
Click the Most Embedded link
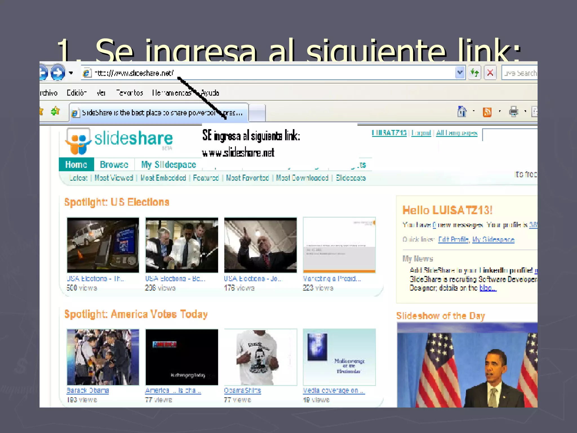pos(163,178)
